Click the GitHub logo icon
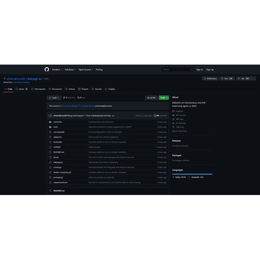The width and height of the screenshot is (260, 260). (x=47, y=69)
